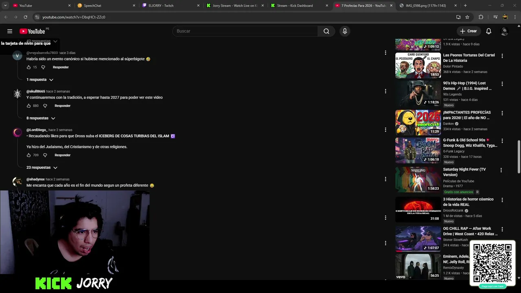The width and height of the screenshot is (521, 293).
Task: Open options for @shadynsx comment
Action: [385, 179]
